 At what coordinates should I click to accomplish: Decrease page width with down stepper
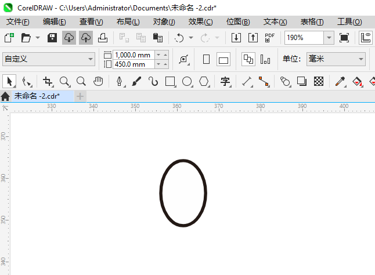pos(158,55)
